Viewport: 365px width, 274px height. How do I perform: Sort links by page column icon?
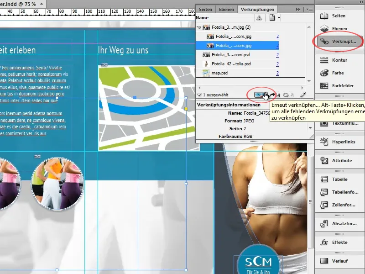coord(272,18)
